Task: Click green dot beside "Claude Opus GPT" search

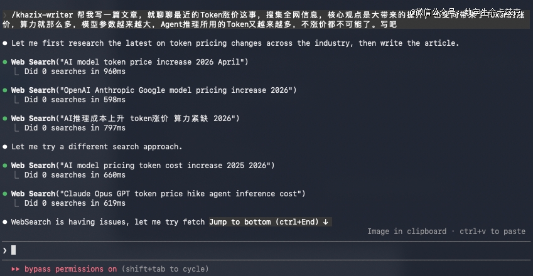Action: [5, 194]
